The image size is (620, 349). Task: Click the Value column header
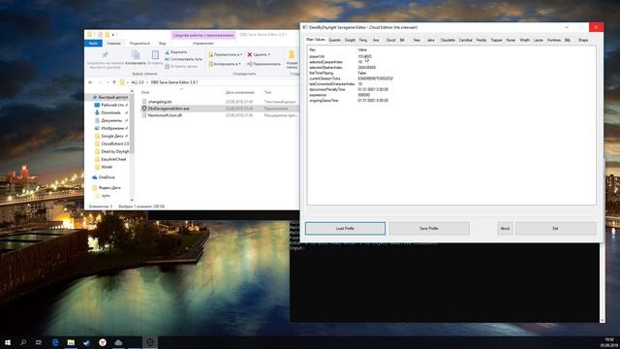point(362,49)
